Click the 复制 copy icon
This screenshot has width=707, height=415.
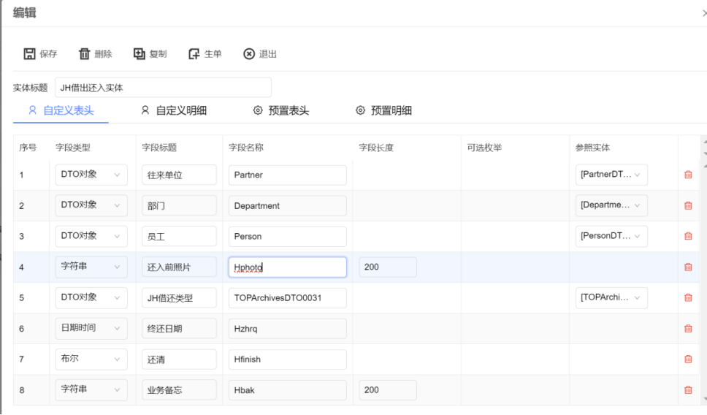coord(139,54)
